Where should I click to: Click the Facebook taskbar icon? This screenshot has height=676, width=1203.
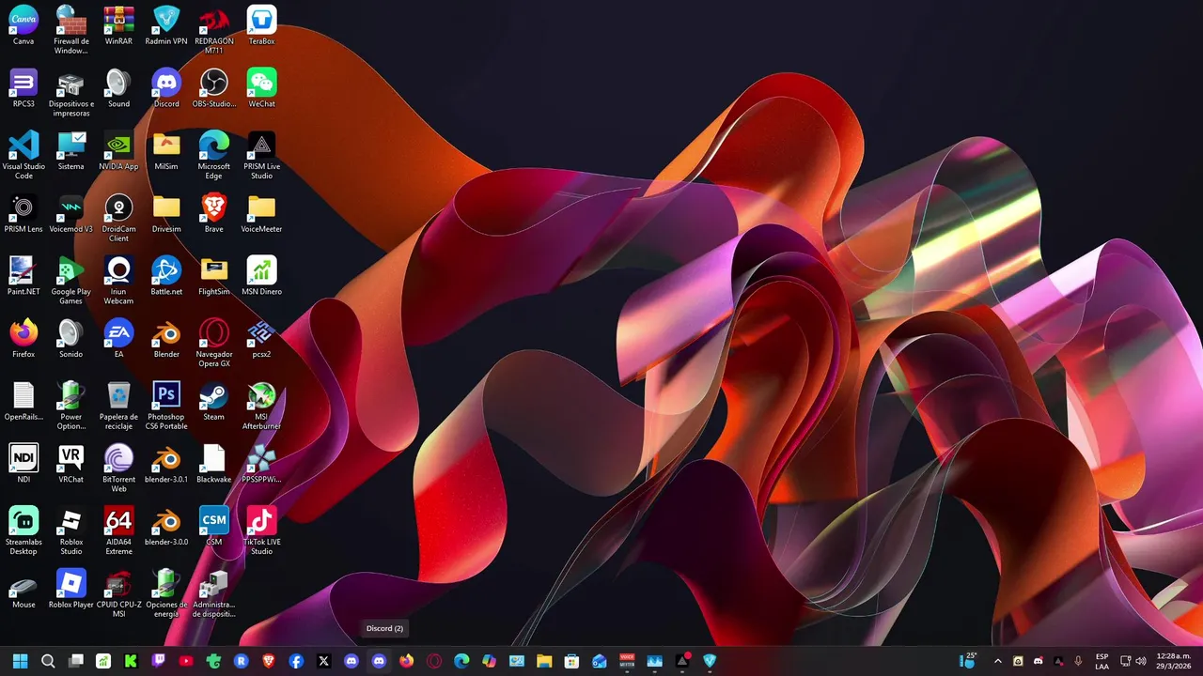[296, 661]
